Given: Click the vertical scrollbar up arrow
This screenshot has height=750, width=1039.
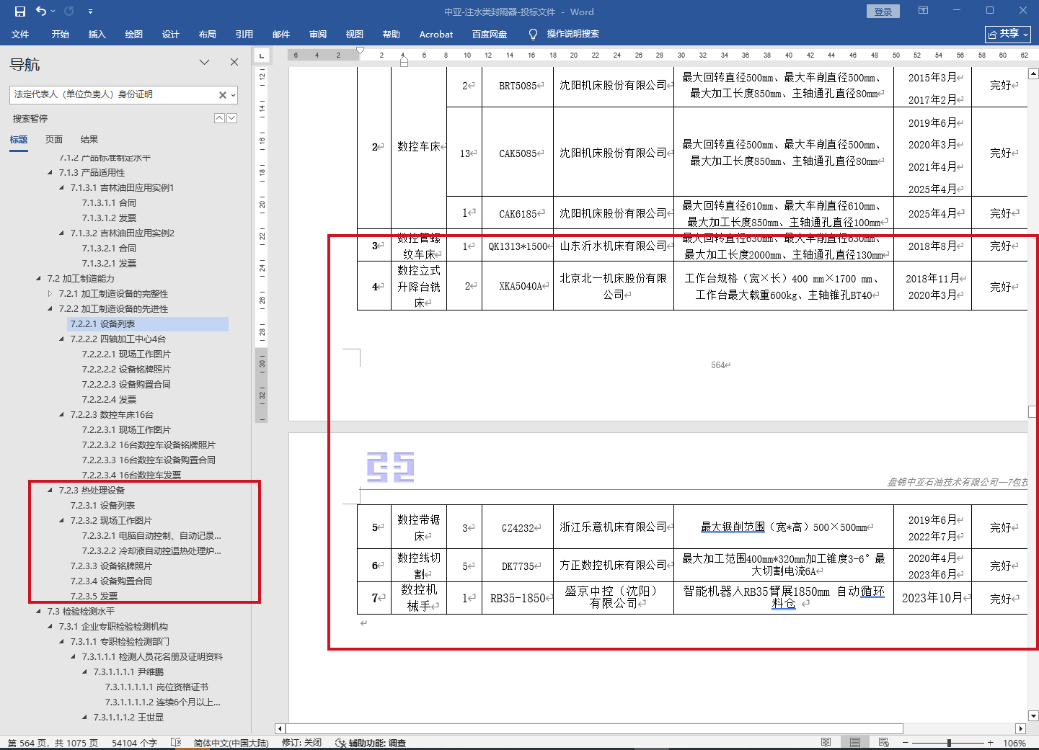Looking at the screenshot, I should coord(1033,73).
